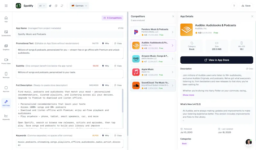Click Show more link

tap(188, 95)
